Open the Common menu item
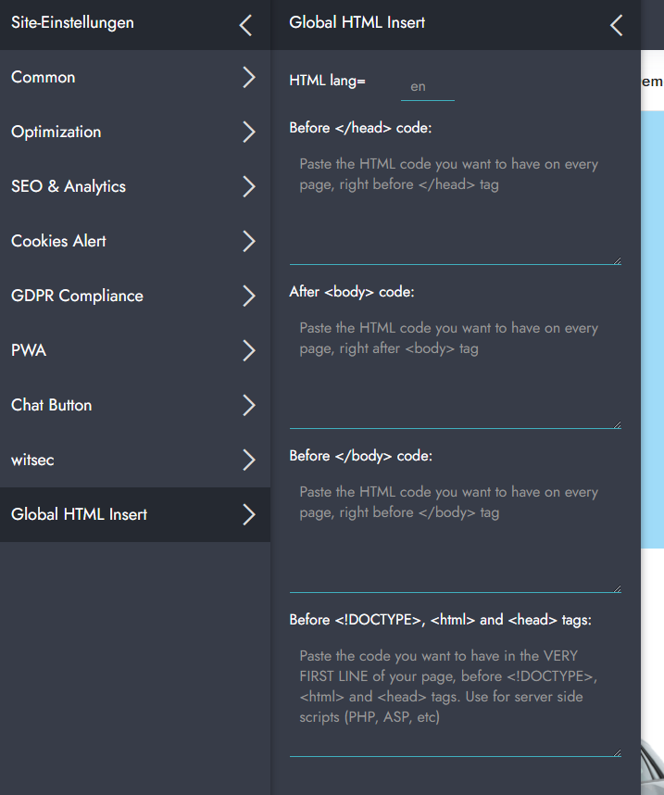Image resolution: width=664 pixels, height=795 pixels. pyautogui.click(x=44, y=78)
